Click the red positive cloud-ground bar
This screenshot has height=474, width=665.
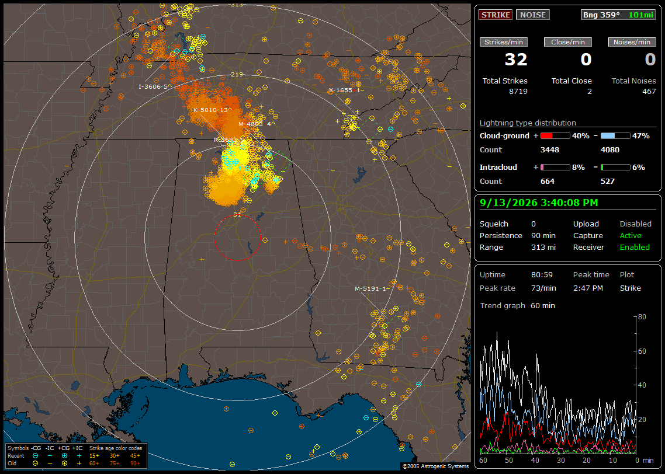(555, 136)
